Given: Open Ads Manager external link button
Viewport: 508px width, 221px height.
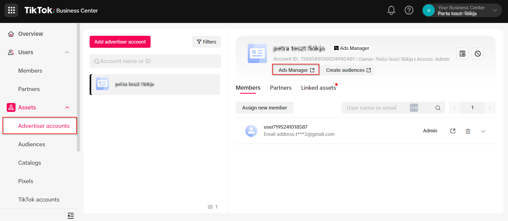Looking at the screenshot, I should 296,70.
